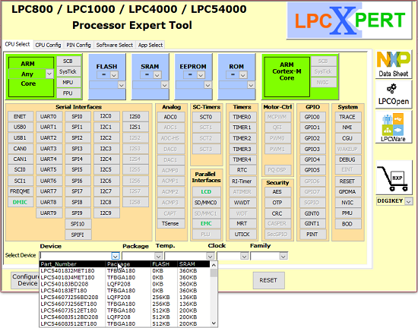This screenshot has height=328, width=418.
Task: Expand the Family filter dropdown
Action: click(283, 256)
